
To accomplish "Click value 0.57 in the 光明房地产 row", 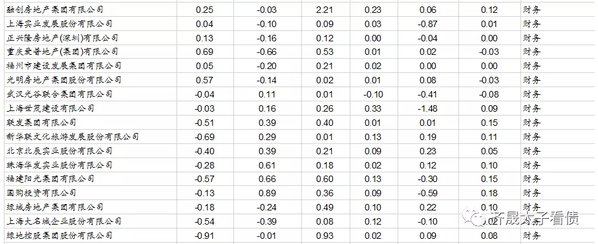I will [204, 80].
